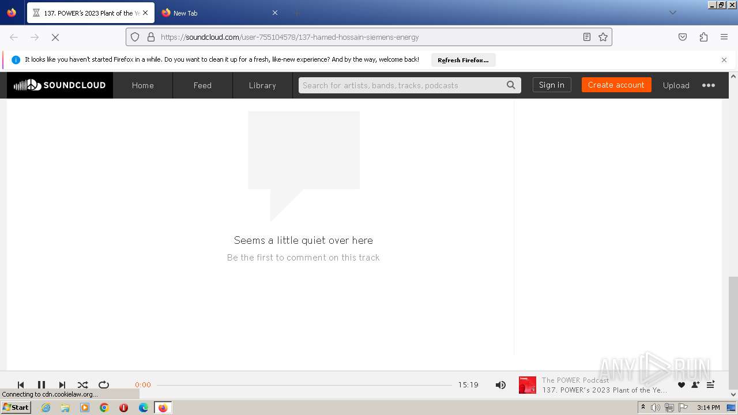Open the SoundCloud more options menu
This screenshot has height=415, width=738.
(709, 85)
